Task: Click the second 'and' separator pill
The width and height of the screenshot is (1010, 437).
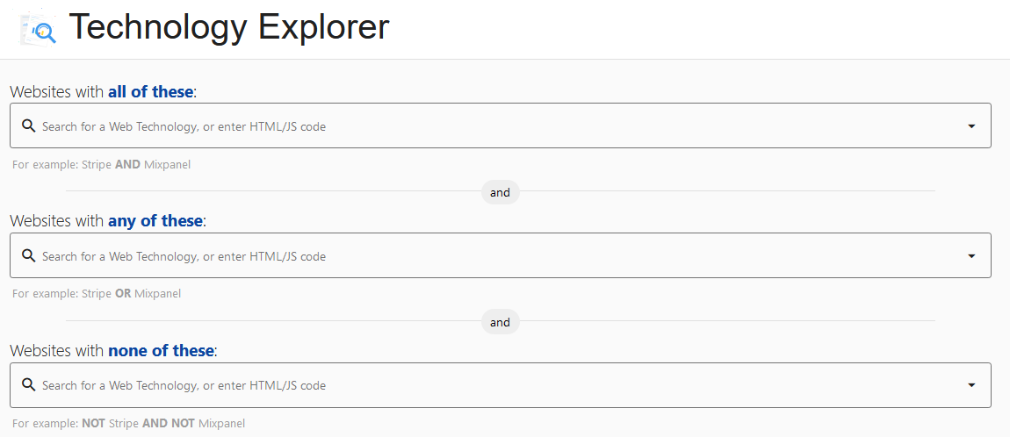Action: [501, 322]
